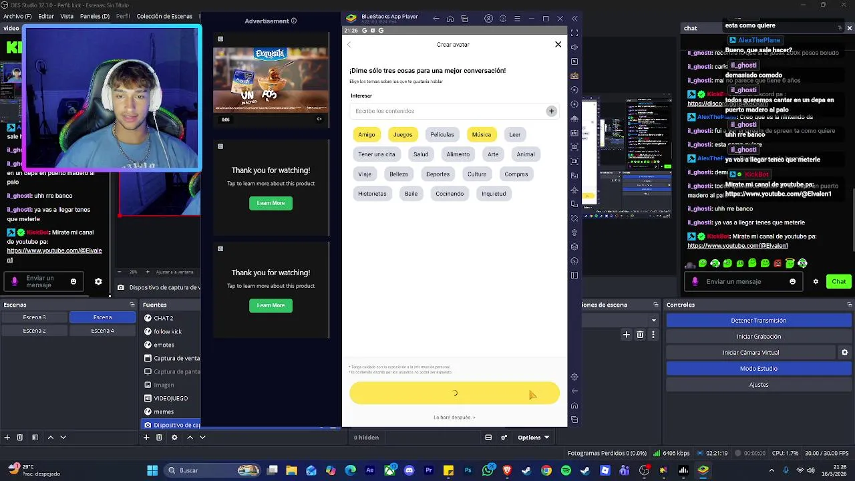Select the Tener una cita chip
This screenshot has width=855, height=481.
pyautogui.click(x=377, y=154)
